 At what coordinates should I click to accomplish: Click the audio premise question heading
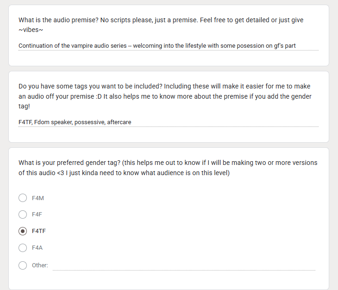click(x=161, y=25)
